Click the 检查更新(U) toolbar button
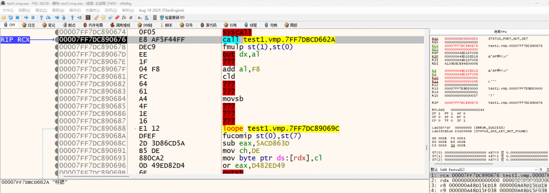549x193 pixels. pyautogui.click(x=172, y=17)
